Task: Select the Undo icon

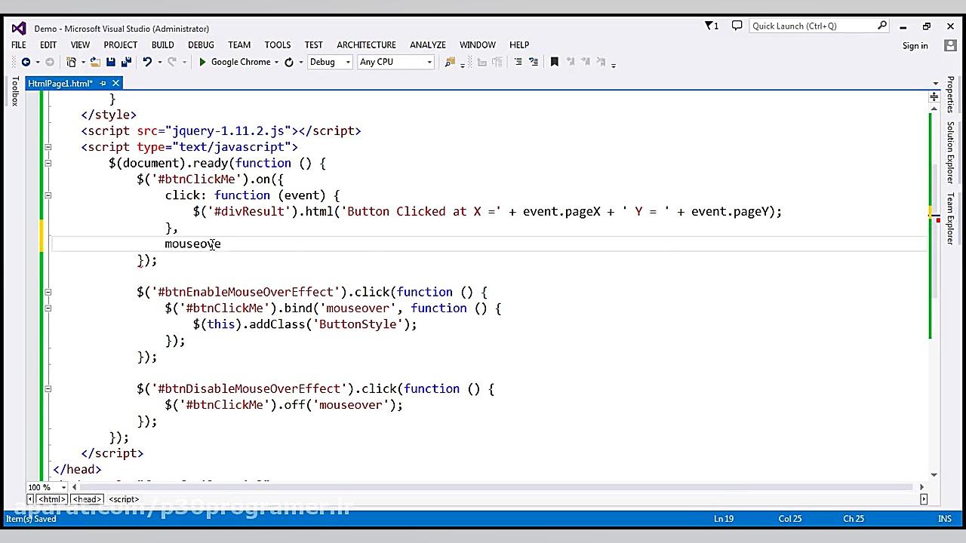Action: click(x=148, y=62)
